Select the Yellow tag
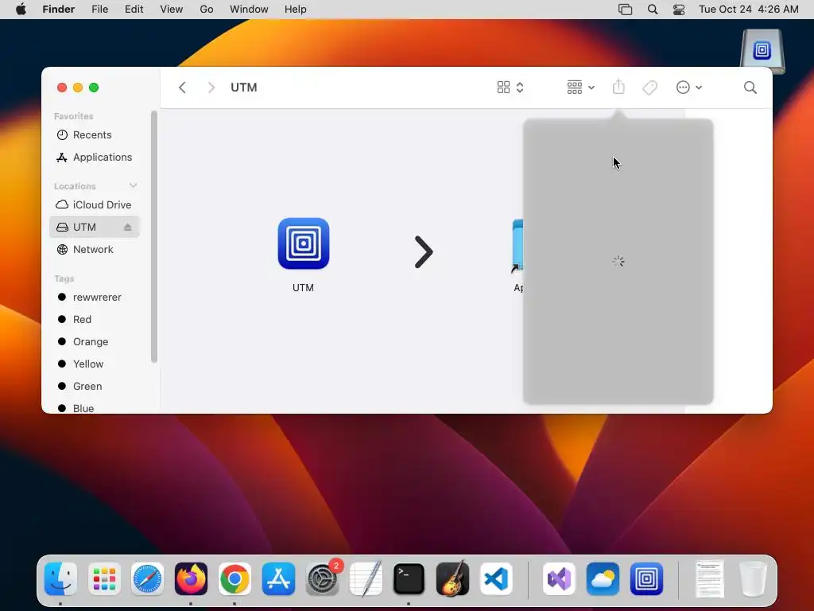Screen dimensions: 814x611 [x=95, y=364]
